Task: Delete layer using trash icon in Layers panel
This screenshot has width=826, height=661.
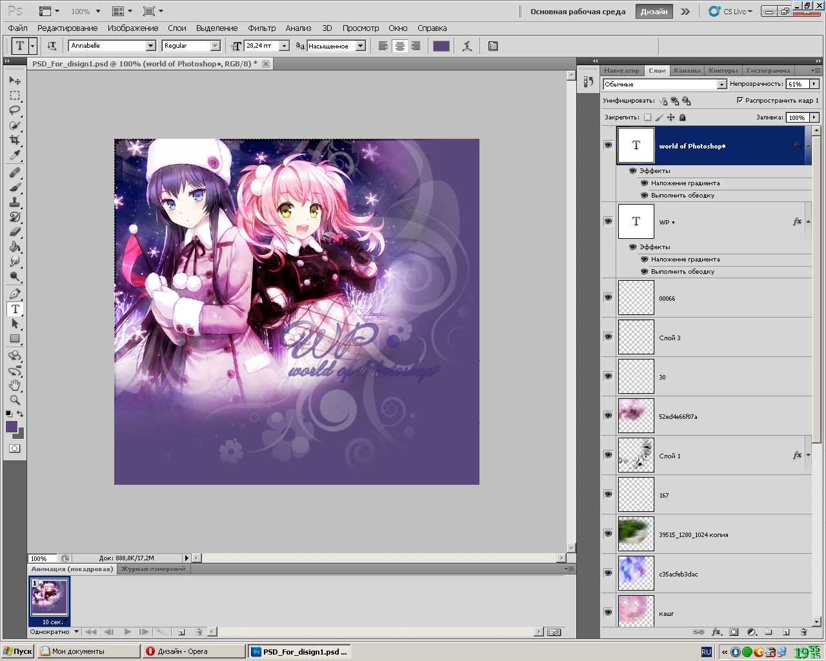Action: point(803,632)
